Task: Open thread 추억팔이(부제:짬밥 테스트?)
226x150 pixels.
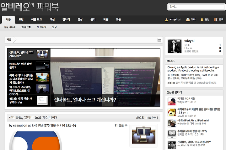Action: coord(192,131)
